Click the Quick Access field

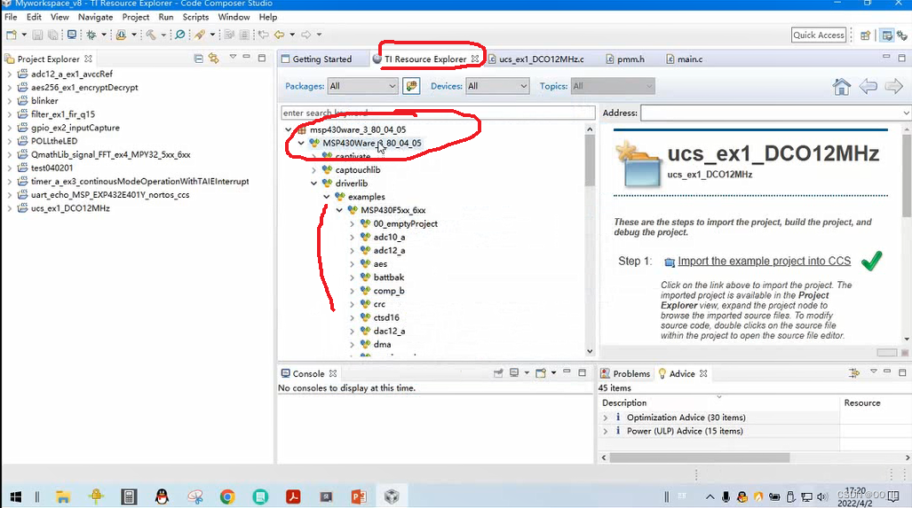(819, 35)
